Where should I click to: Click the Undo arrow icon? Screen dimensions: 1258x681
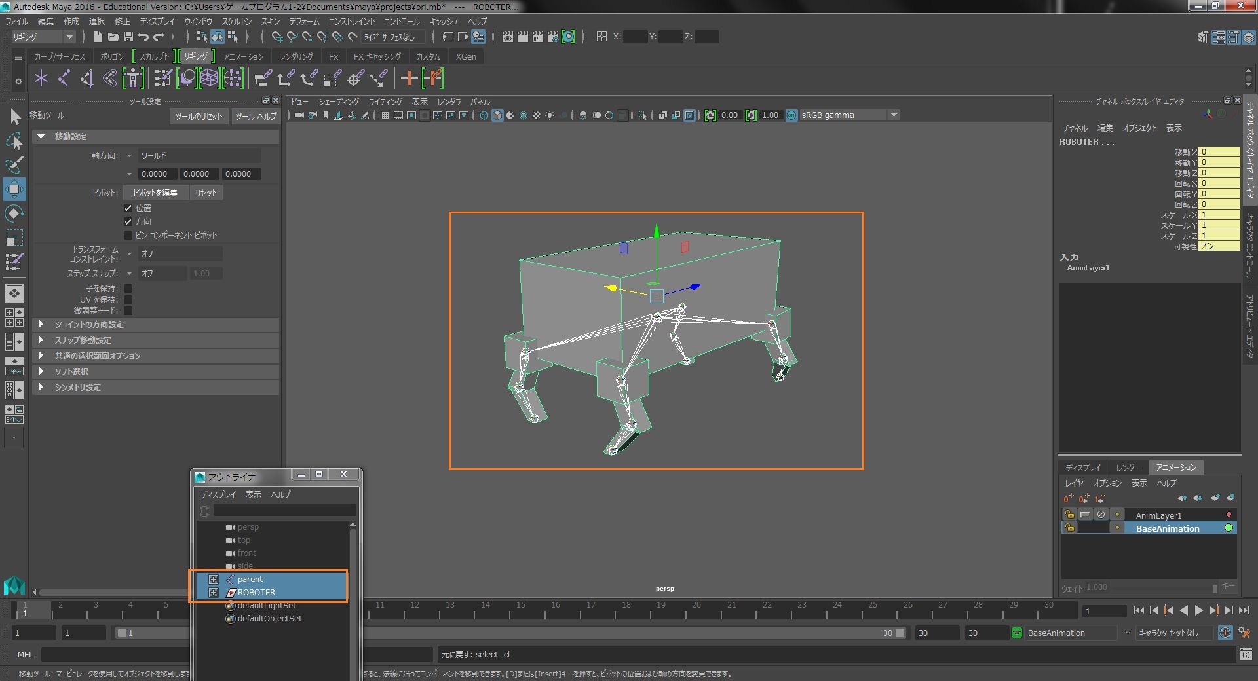pos(143,37)
